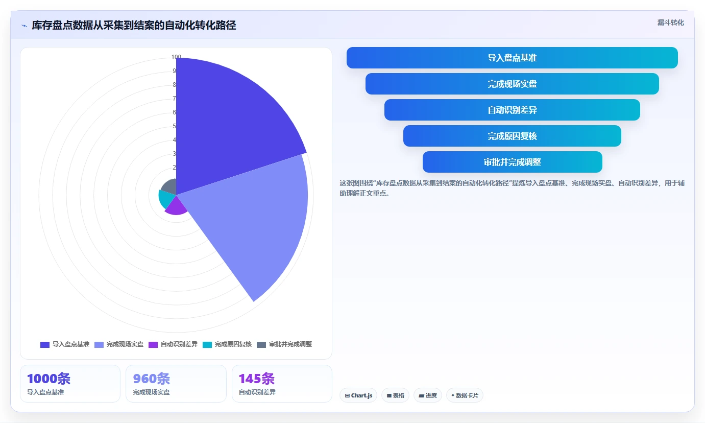The width and height of the screenshot is (705, 423).
Task: Hide 审批并完成调整 series via its legend text
Action: tap(290, 344)
